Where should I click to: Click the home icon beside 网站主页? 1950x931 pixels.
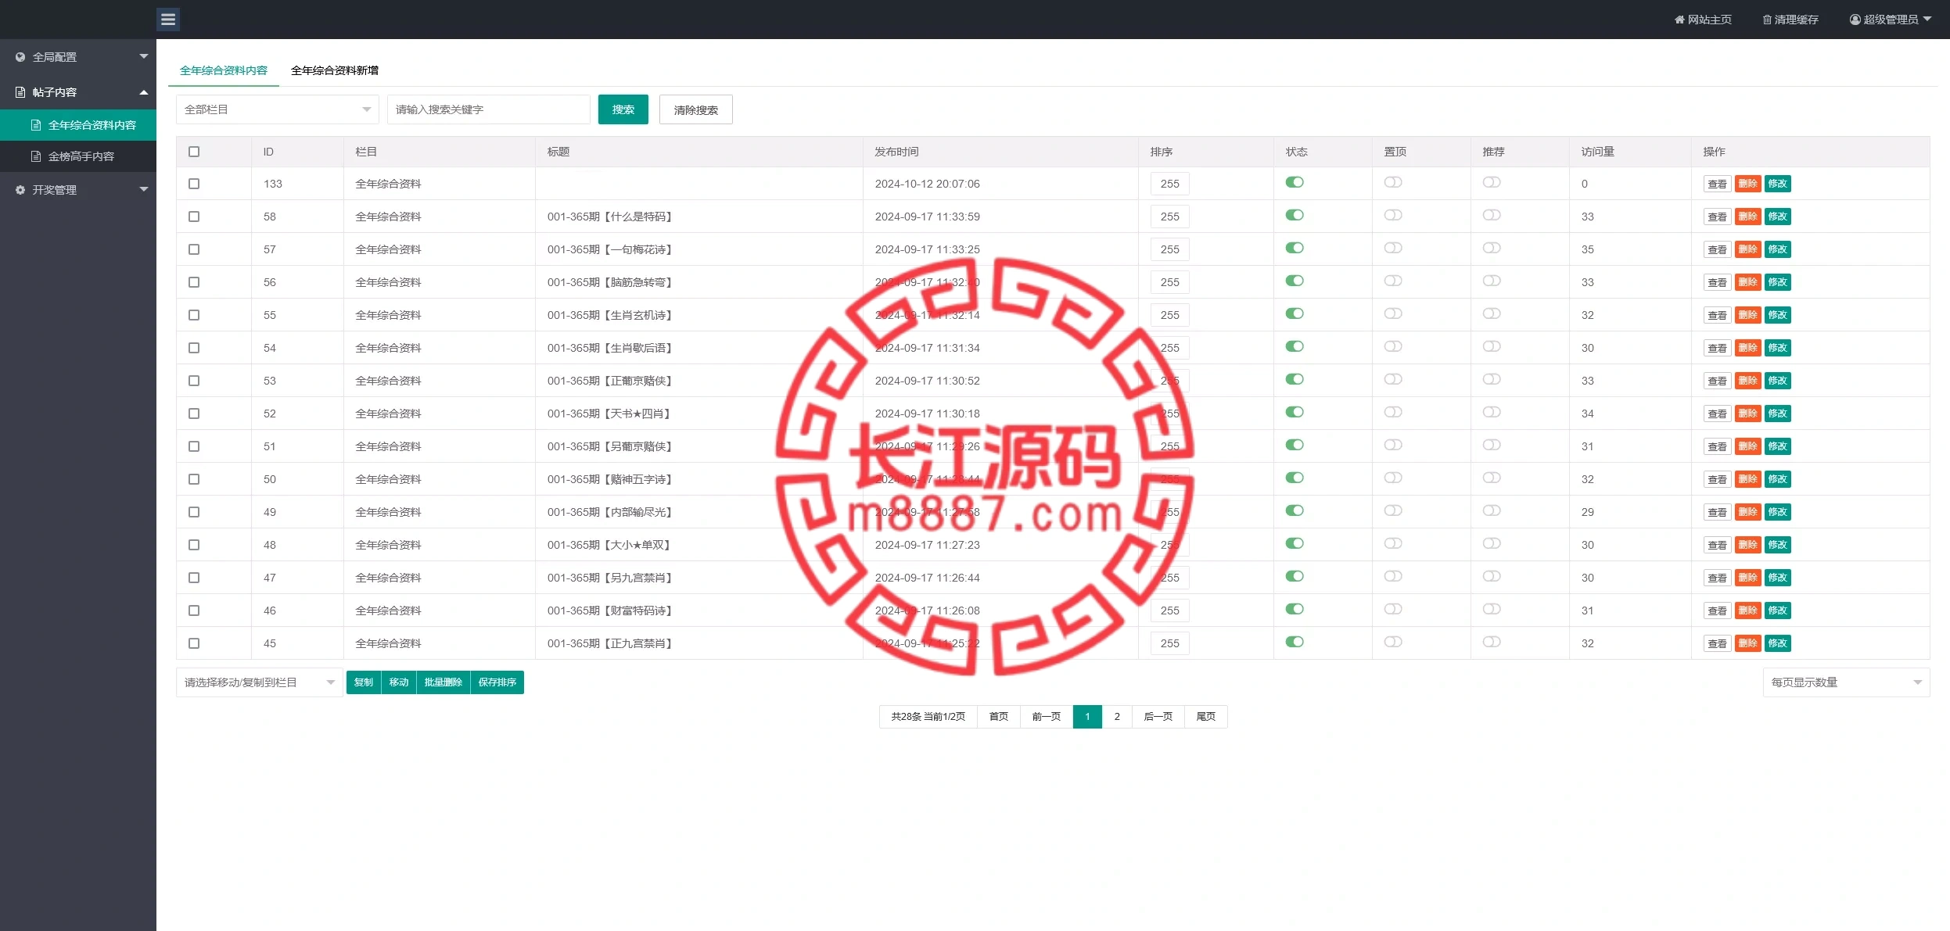pyautogui.click(x=1679, y=20)
